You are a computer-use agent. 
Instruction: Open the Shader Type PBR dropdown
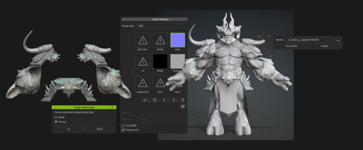point(162,26)
